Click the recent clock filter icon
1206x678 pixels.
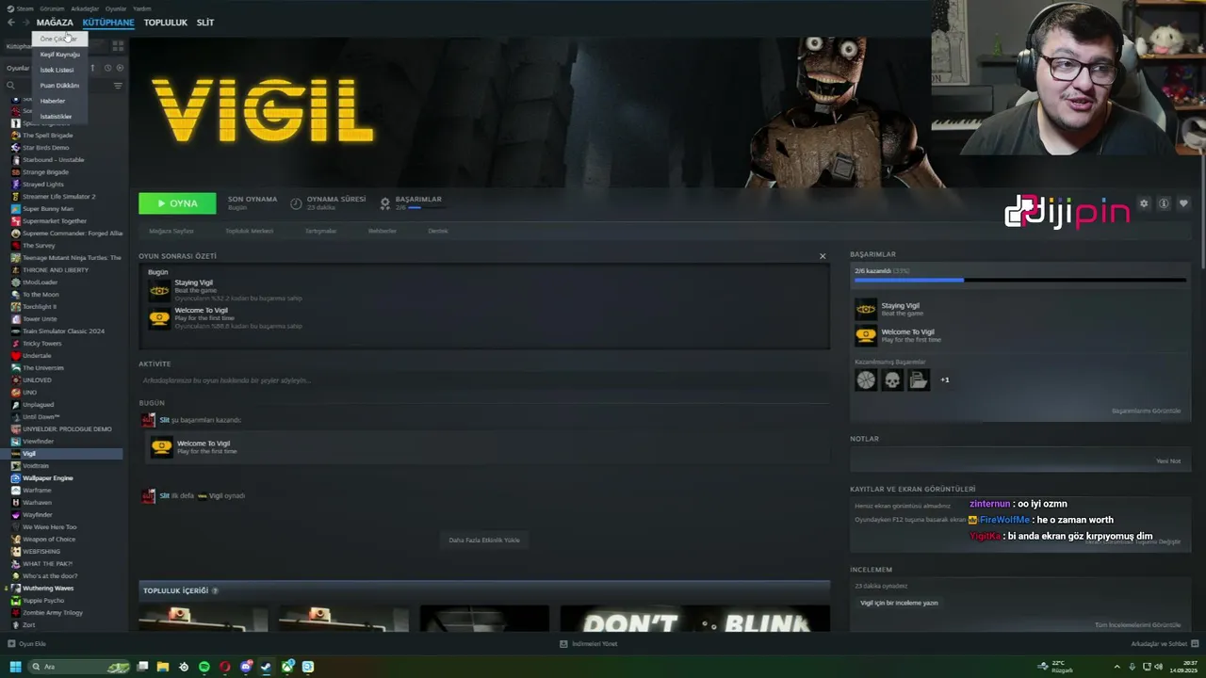click(107, 68)
